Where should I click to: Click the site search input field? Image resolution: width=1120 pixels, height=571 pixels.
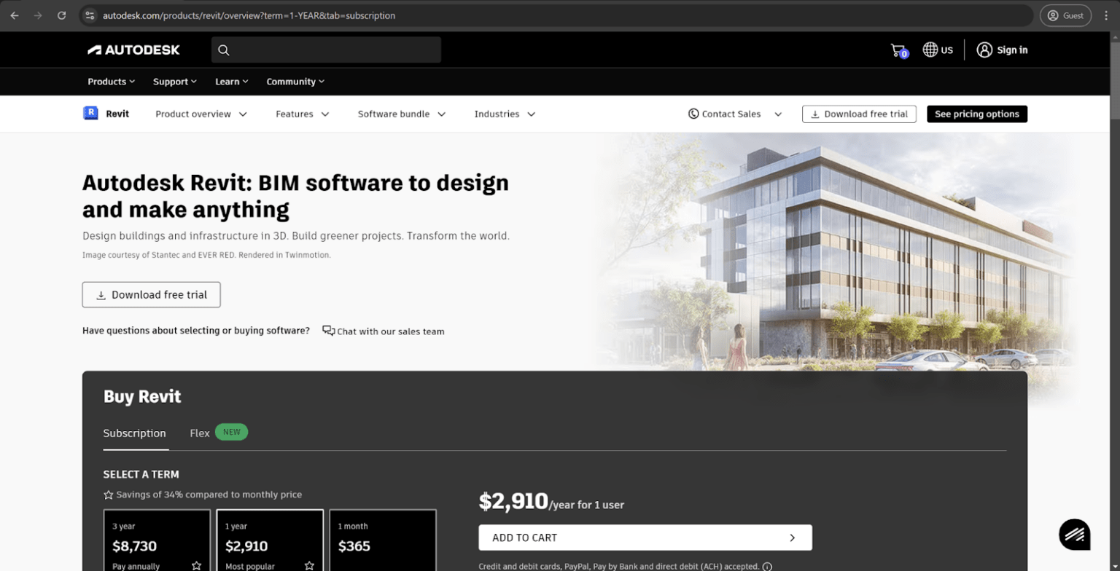tap(326, 50)
